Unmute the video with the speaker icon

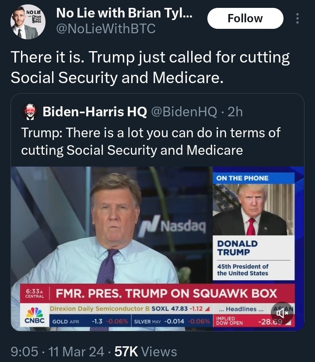(282, 313)
